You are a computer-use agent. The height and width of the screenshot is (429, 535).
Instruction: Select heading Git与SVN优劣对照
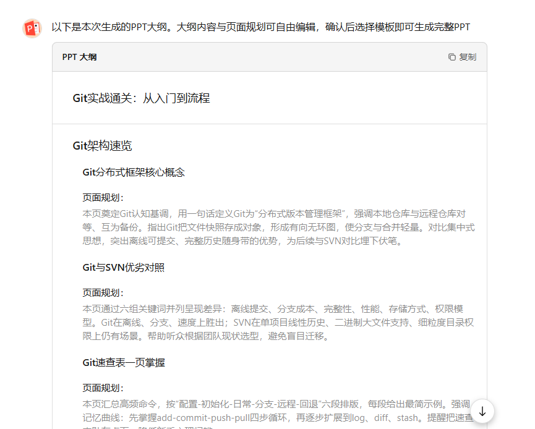pos(124,268)
